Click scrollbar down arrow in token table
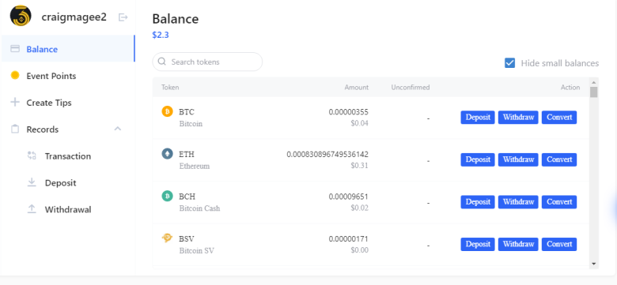The width and height of the screenshot is (617, 285). 594,264
